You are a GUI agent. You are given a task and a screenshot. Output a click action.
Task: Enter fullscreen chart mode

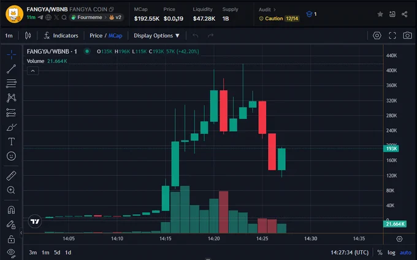point(392,36)
